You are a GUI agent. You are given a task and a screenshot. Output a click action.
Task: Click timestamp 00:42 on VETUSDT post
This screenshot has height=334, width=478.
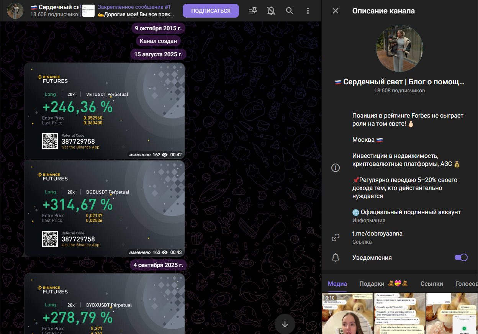[176, 155]
